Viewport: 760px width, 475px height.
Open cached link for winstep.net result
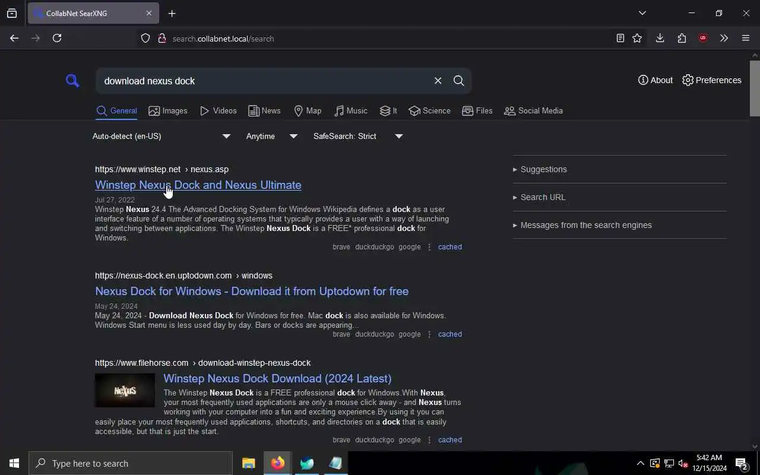(x=449, y=247)
